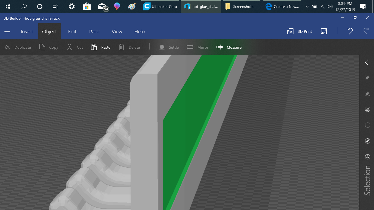This screenshot has width=374, height=210.
Task: Open the volume control in tray
Action: [330, 7]
